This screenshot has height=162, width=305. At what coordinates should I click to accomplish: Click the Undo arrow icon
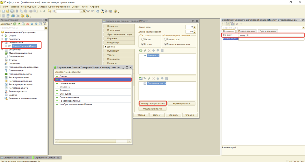pyautogui.click(x=40, y=11)
